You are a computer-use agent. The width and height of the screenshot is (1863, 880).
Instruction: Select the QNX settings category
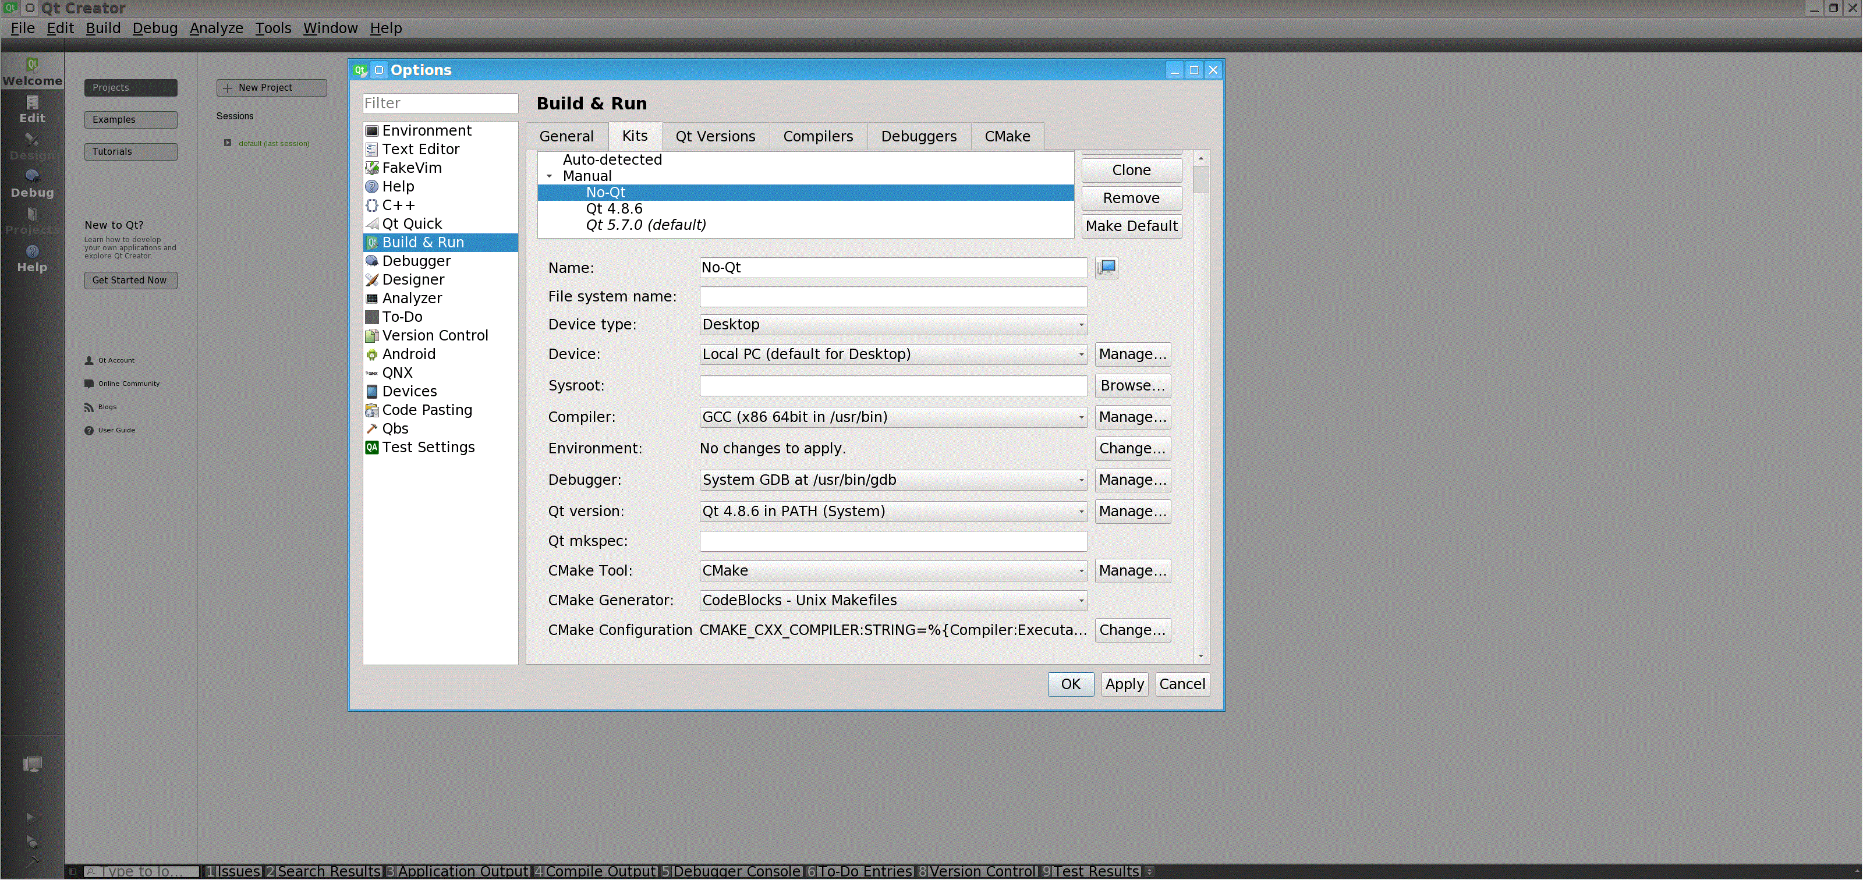(x=397, y=373)
